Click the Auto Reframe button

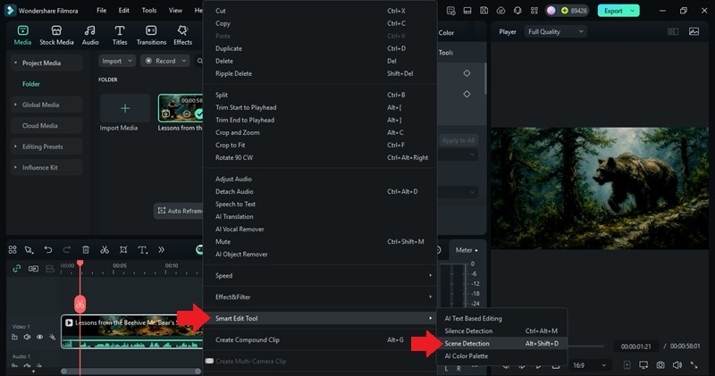[x=179, y=211]
